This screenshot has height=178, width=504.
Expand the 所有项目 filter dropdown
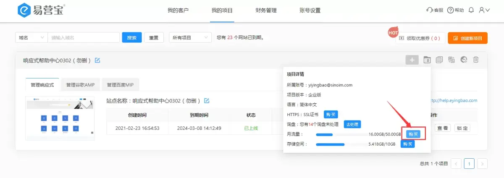click(x=190, y=37)
